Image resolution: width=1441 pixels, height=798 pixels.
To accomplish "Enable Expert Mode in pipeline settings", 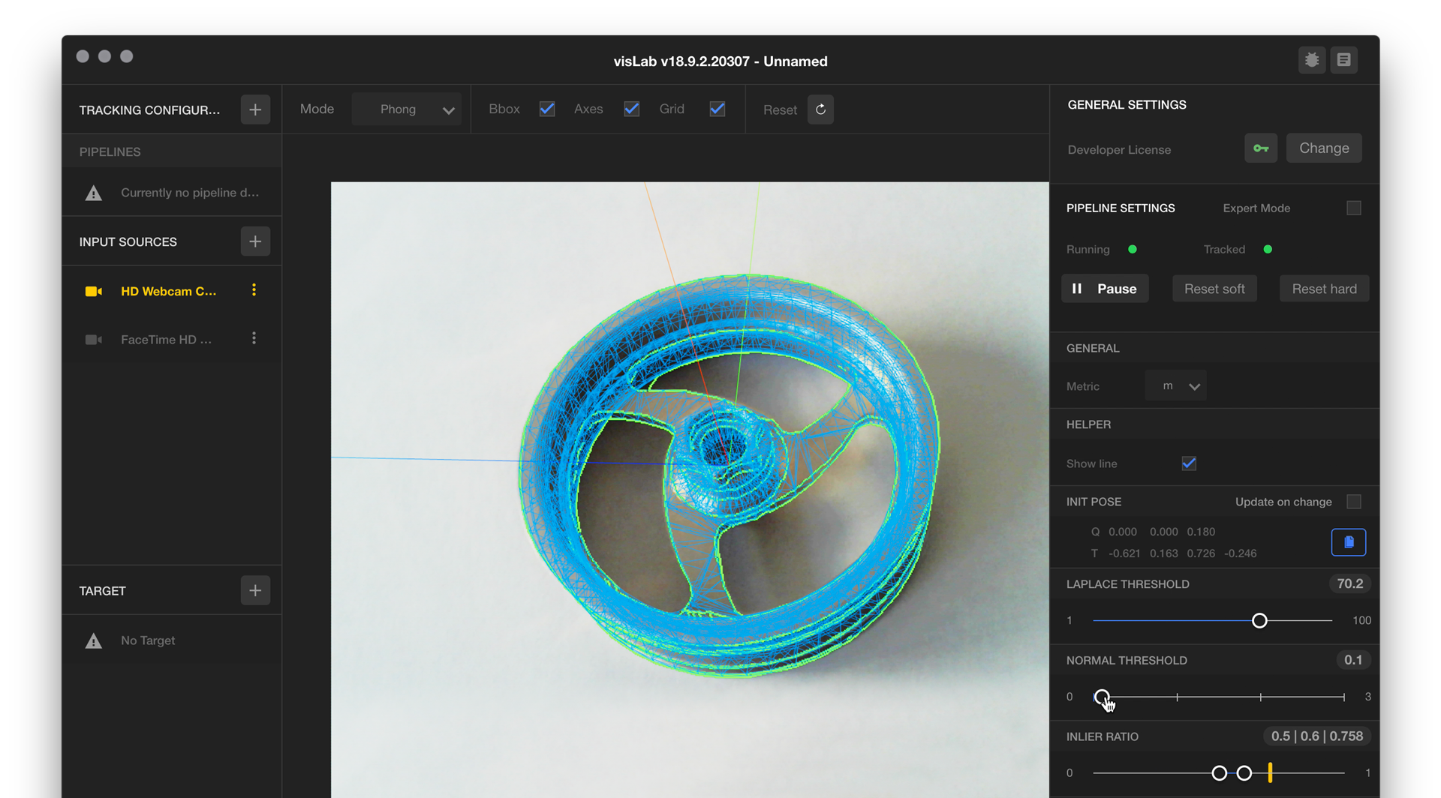I will pyautogui.click(x=1353, y=208).
